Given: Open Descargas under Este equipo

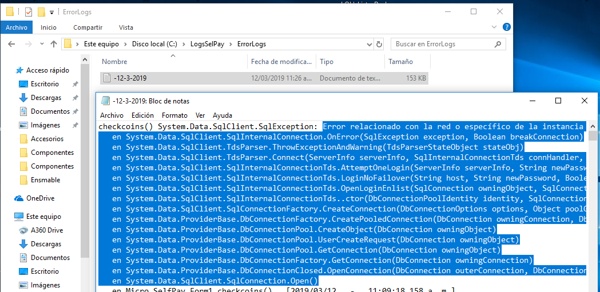Looking at the screenshot, I should pos(46,244).
